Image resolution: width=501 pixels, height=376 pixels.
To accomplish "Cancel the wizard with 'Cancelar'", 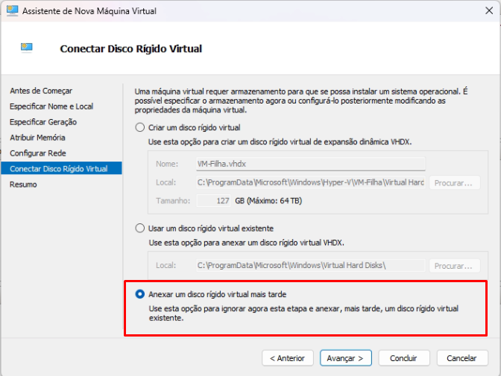I will pyautogui.click(x=461, y=358).
